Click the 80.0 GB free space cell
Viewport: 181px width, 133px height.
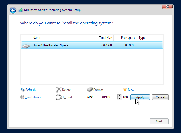[x=130, y=45]
